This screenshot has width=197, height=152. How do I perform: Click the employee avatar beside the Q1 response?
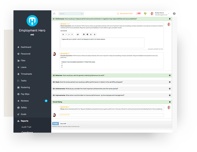pyautogui.click(x=55, y=54)
